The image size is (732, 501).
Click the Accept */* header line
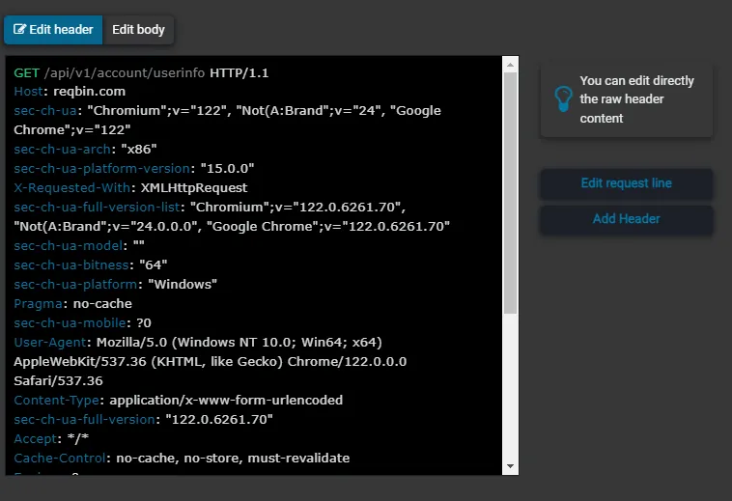51,438
